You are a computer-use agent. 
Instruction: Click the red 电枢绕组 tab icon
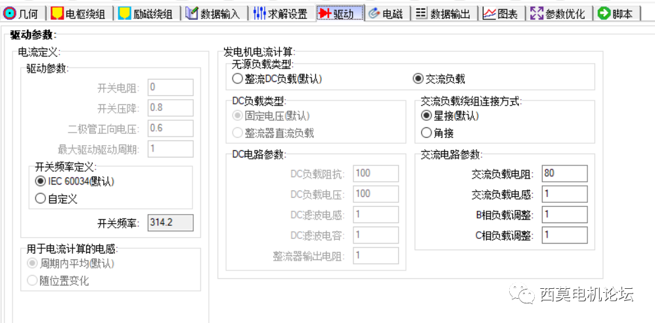(57, 13)
